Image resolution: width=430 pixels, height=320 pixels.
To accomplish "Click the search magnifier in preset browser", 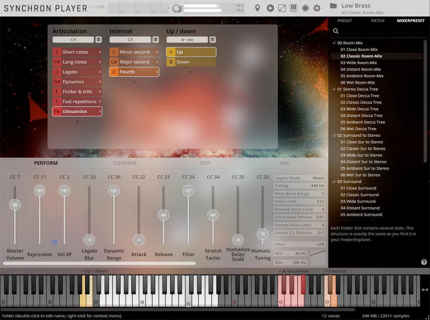I will point(336,31).
